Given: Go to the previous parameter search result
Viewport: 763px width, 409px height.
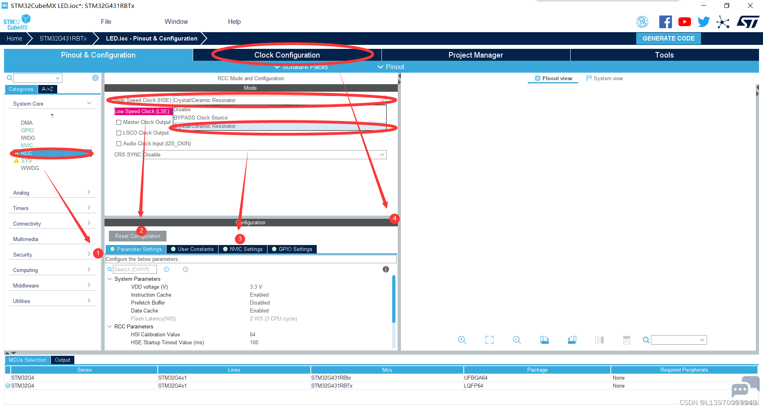Looking at the screenshot, I should 167,269.
